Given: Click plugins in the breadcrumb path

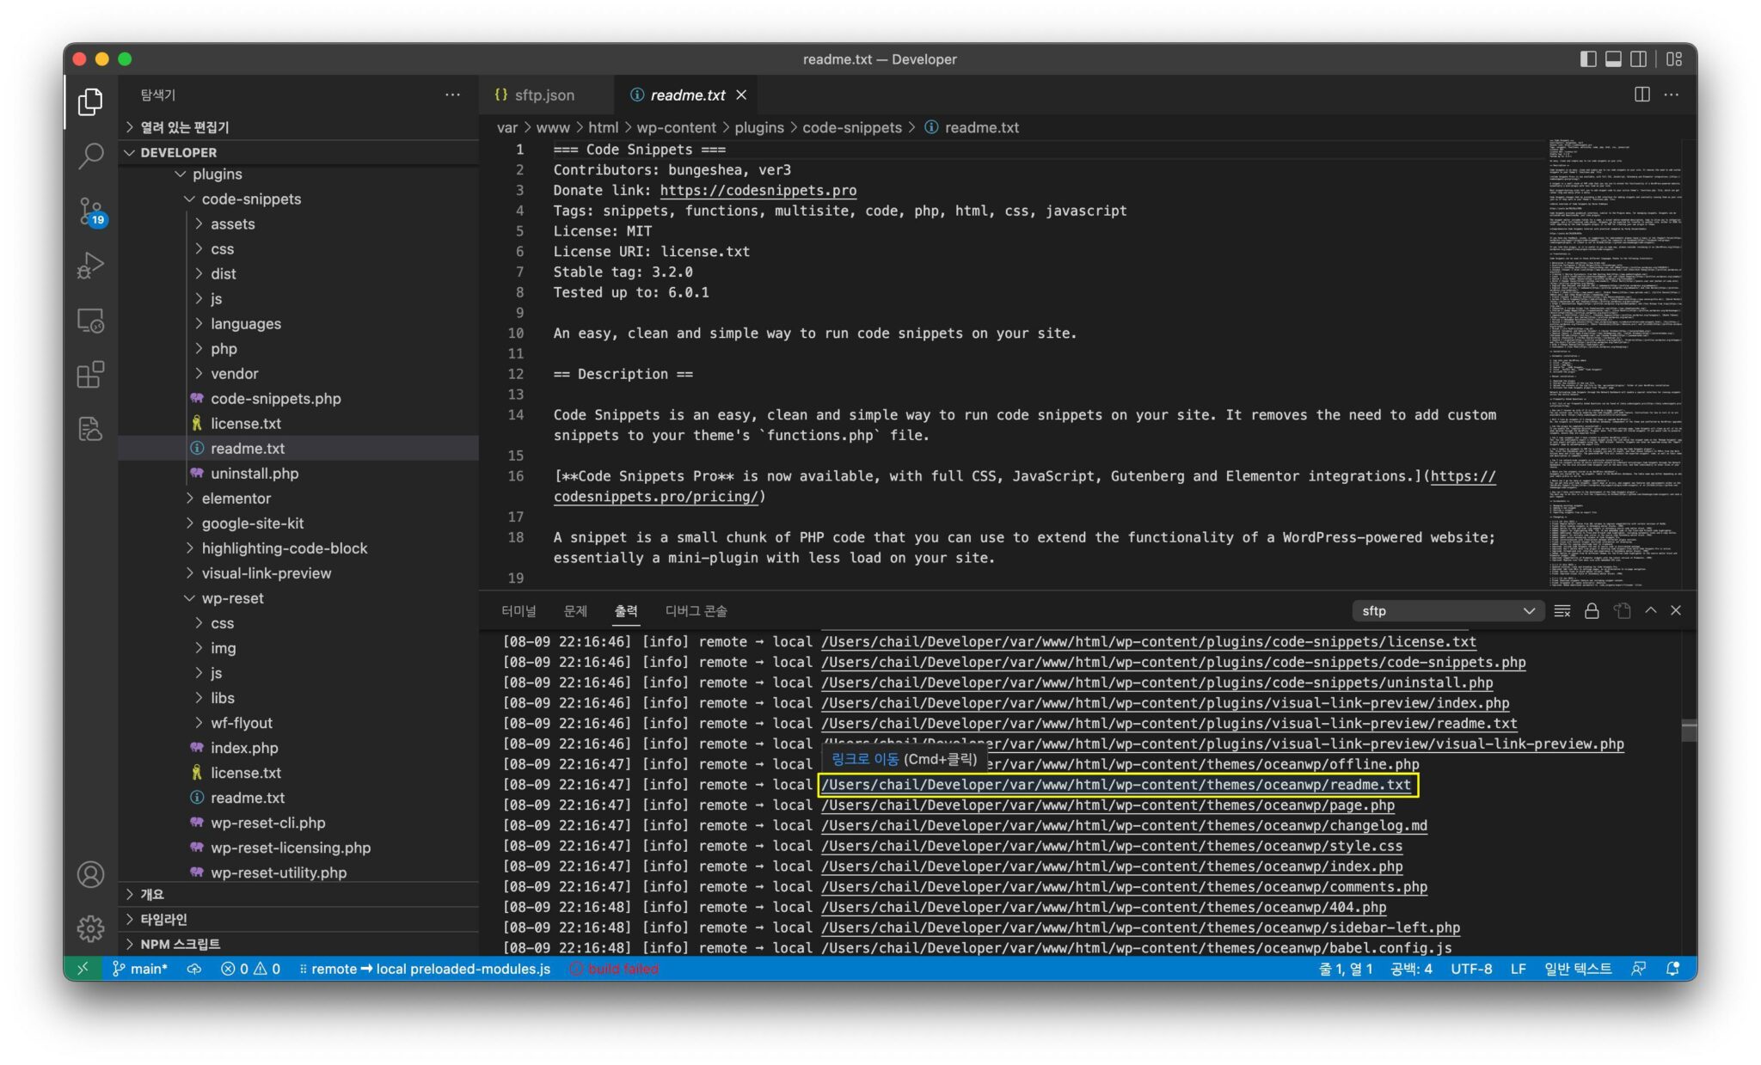Looking at the screenshot, I should coord(760,127).
